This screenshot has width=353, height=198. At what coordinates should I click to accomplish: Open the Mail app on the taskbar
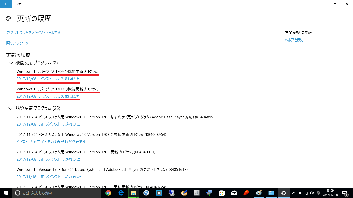pos(234,193)
